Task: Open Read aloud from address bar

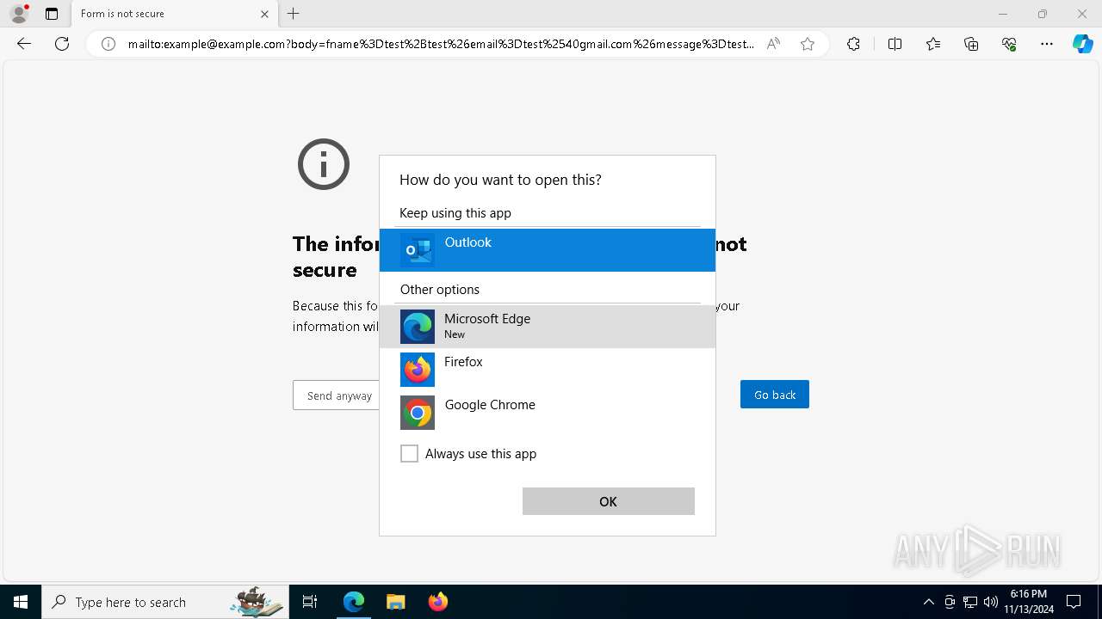Action: (773, 44)
